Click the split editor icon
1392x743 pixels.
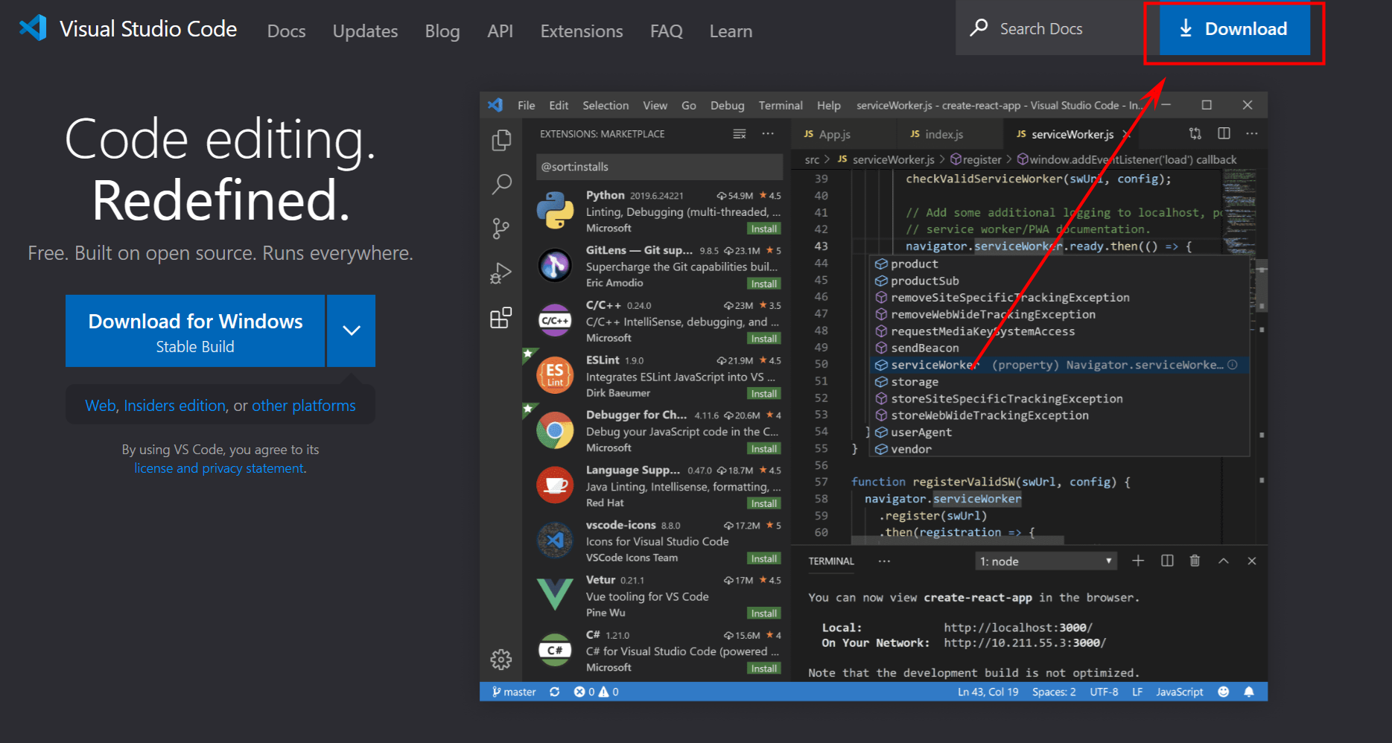click(1224, 134)
